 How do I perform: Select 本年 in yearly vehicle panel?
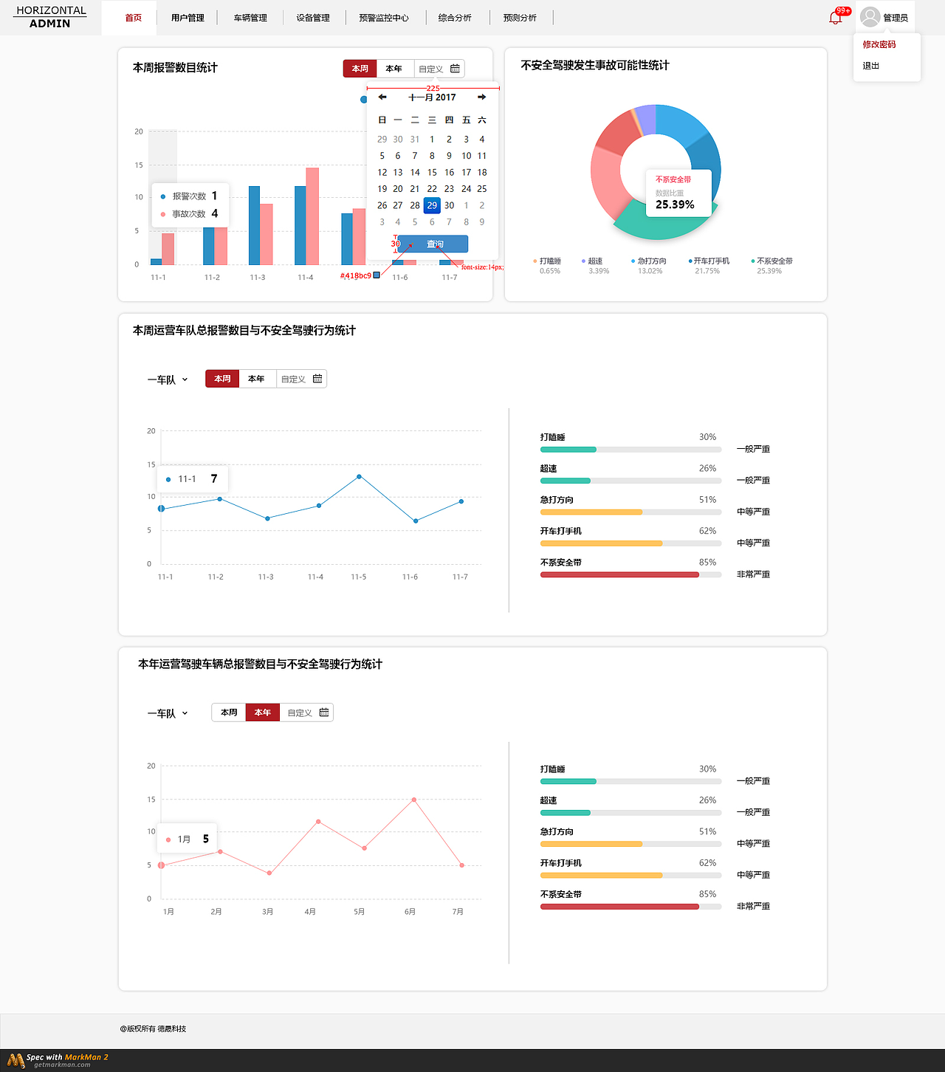point(263,712)
